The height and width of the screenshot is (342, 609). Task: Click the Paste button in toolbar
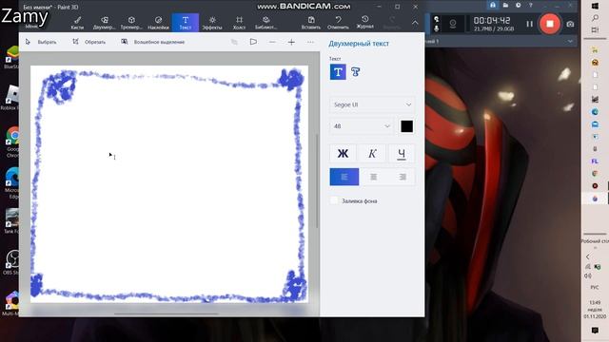click(x=311, y=23)
